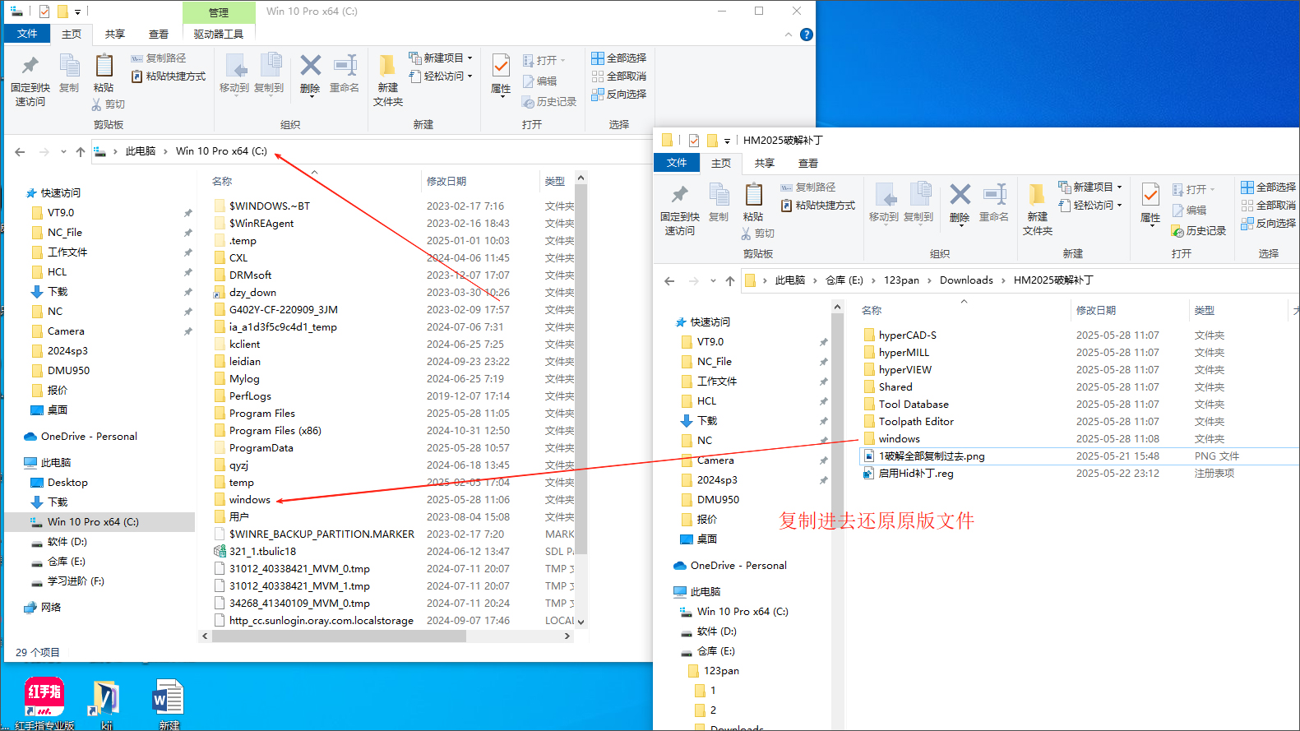This screenshot has width=1300, height=731.
Task: Click History (历史记录) in HM2025 window
Action: coord(1199,231)
